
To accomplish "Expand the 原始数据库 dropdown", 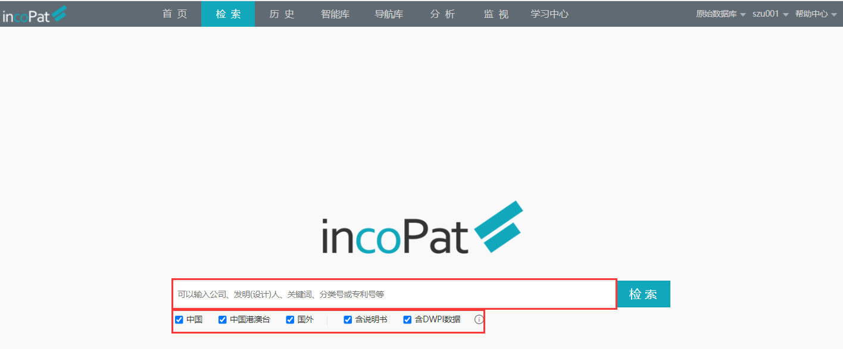I will tap(721, 14).
